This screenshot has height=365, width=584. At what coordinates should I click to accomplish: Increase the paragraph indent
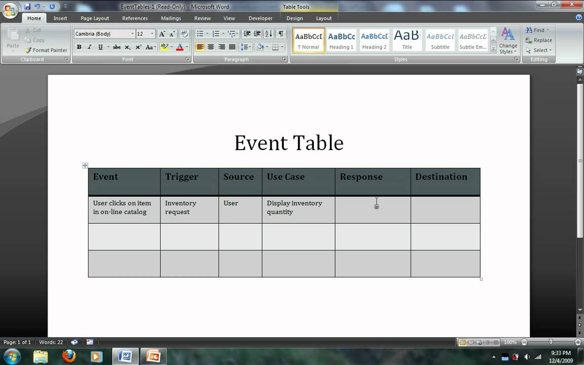coord(257,34)
